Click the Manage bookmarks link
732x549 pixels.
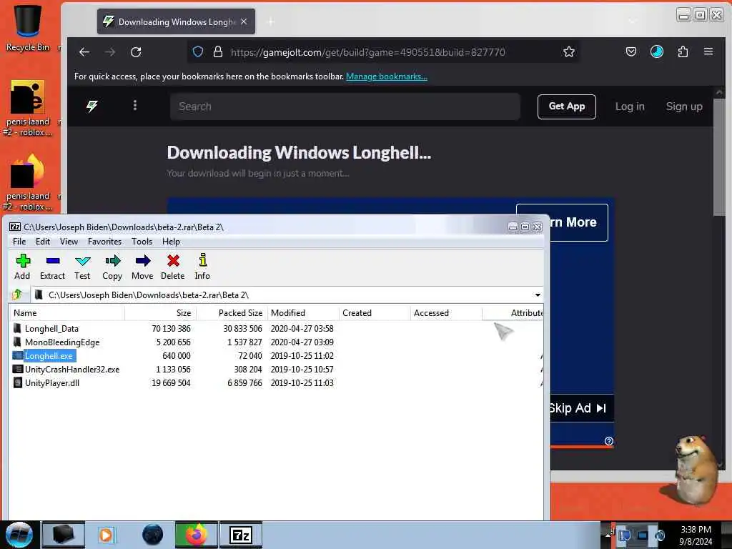[387, 76]
